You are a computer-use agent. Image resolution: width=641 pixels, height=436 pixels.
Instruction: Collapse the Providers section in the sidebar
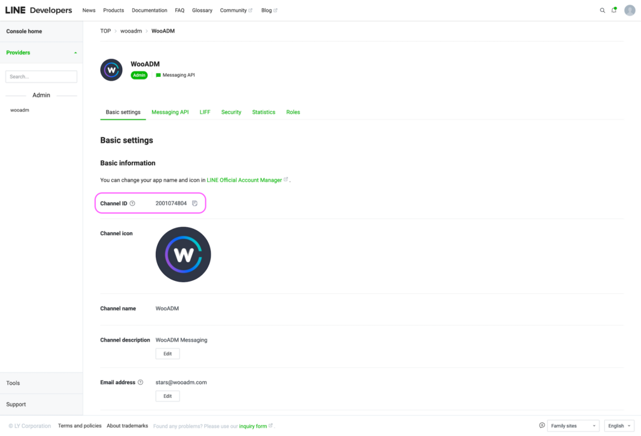(75, 53)
